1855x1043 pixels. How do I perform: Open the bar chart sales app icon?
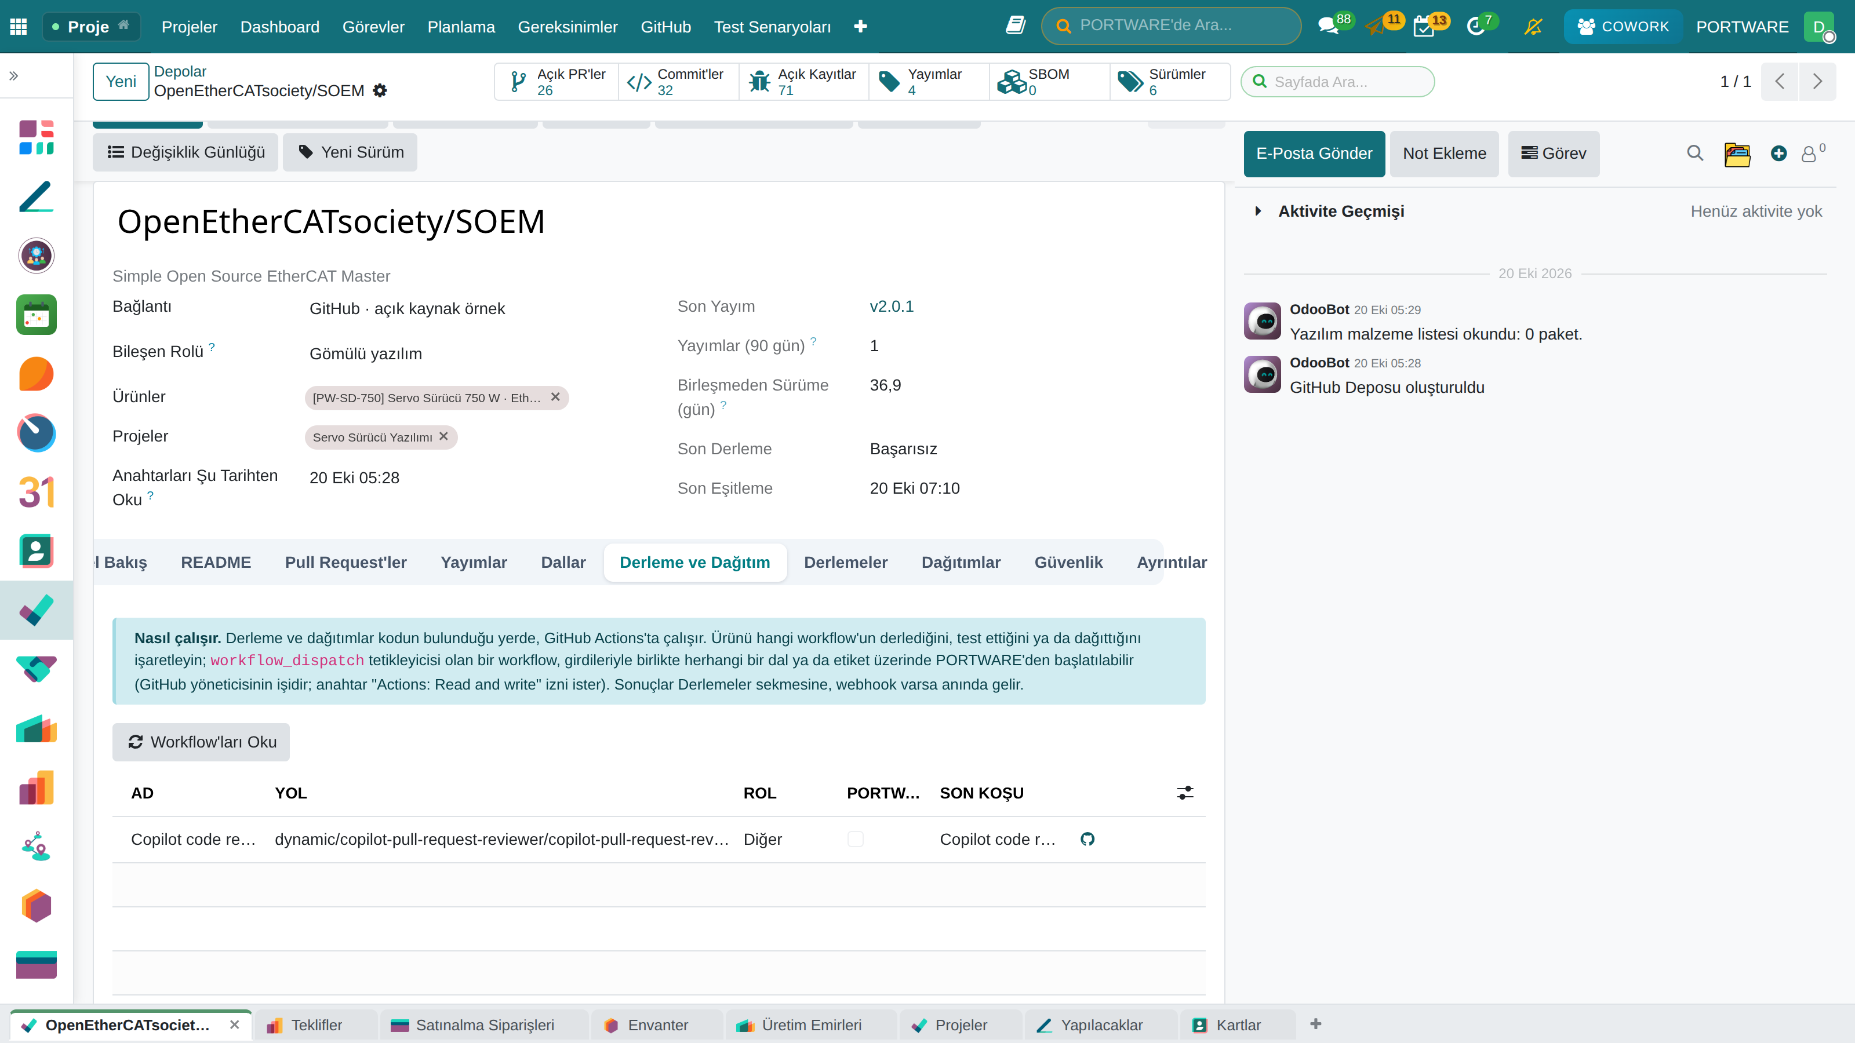(x=36, y=787)
